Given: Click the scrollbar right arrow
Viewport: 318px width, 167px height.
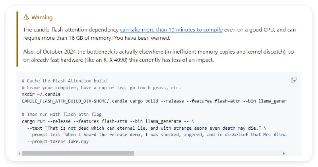Looking at the screenshot, I should [284, 153].
